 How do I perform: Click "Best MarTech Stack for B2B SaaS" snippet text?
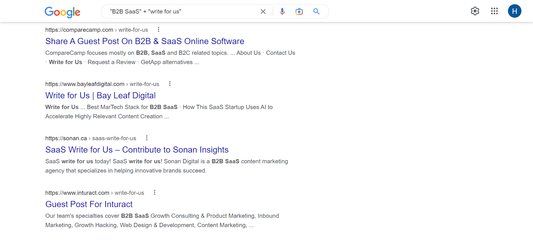[132, 107]
